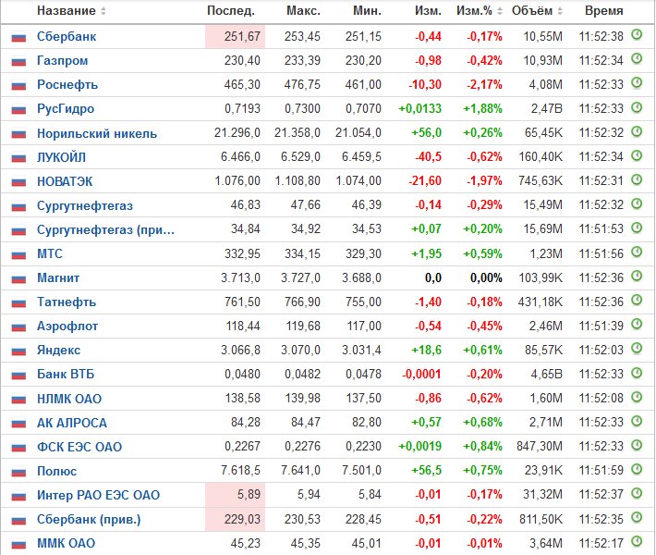Click the Russian flag icon beside Яндекс
The width and height of the screenshot is (656, 555).
coord(18,351)
